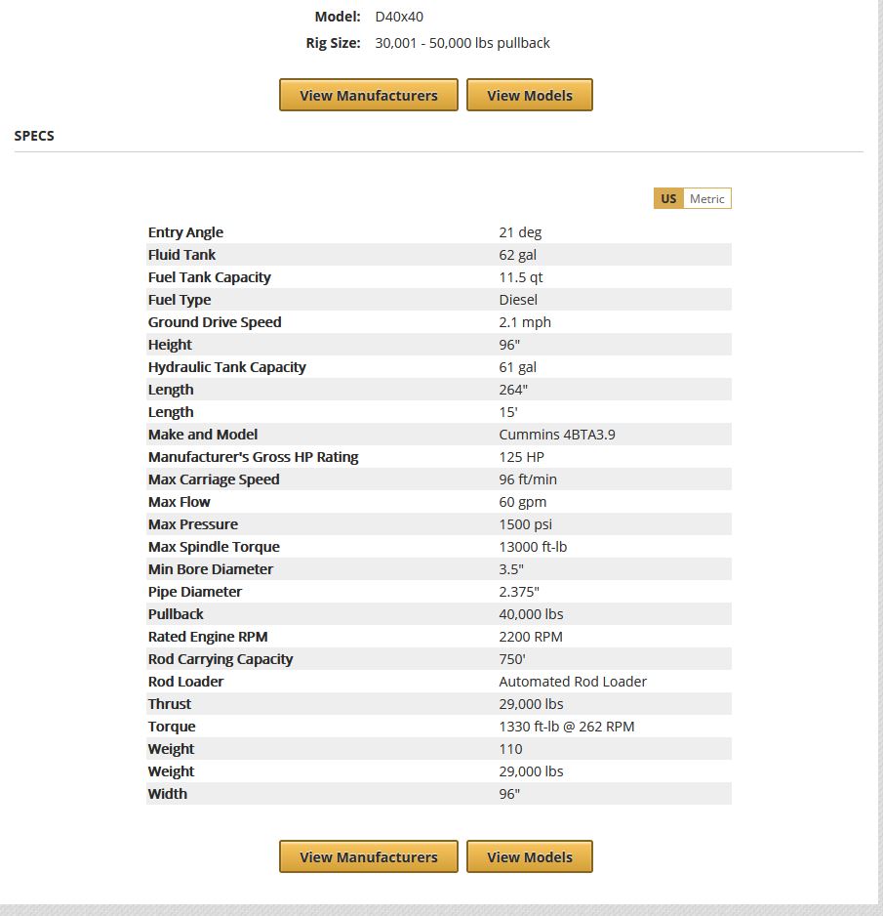This screenshot has width=883, height=916.
Task: Select the US units toggle
Action: coord(668,199)
